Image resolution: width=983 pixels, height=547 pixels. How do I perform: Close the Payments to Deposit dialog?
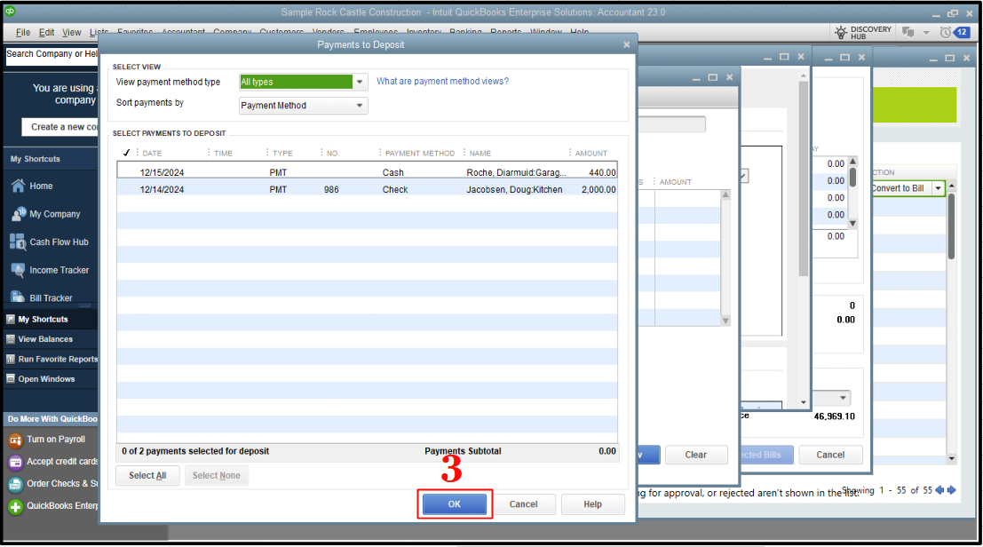pyautogui.click(x=626, y=44)
